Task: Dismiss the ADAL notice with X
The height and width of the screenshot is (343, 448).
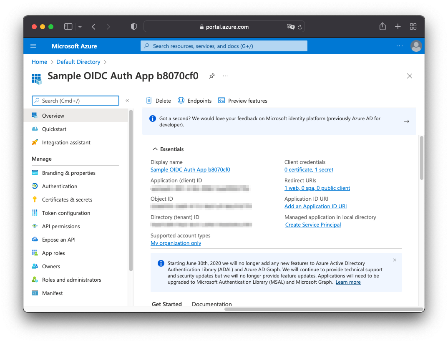Action: click(394, 260)
